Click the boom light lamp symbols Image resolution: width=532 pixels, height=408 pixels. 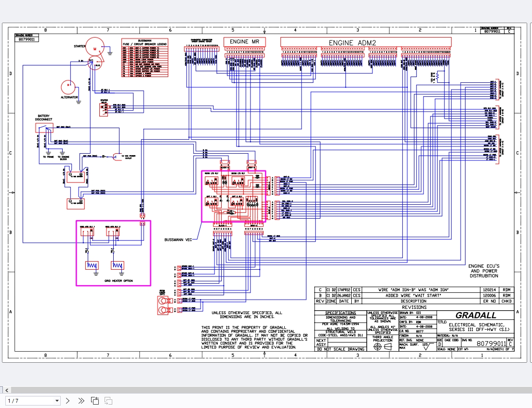coord(163,305)
